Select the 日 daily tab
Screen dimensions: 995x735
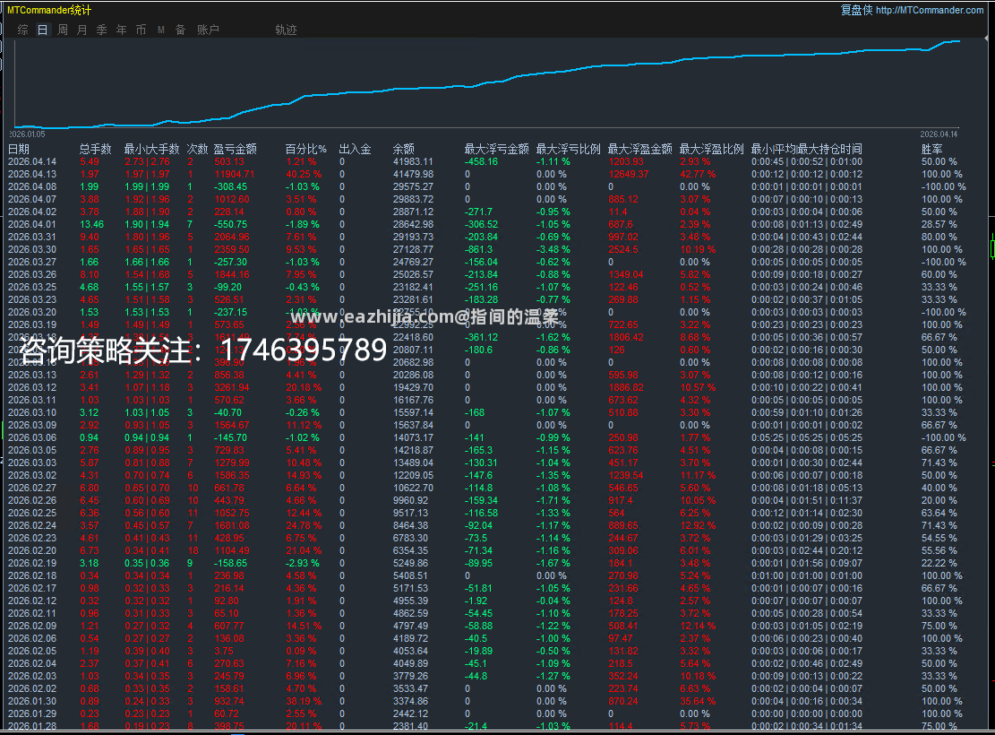pos(42,30)
